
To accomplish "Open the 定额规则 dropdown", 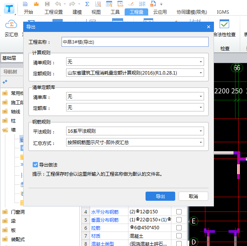I will pyautogui.click(x=135, y=73).
